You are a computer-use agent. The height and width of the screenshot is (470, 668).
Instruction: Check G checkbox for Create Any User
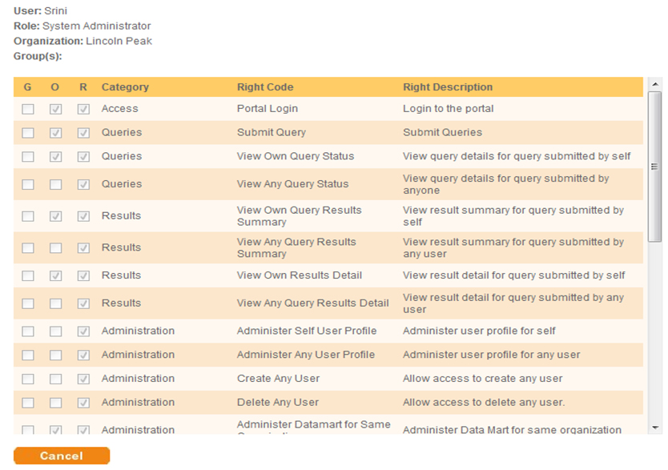coord(28,379)
